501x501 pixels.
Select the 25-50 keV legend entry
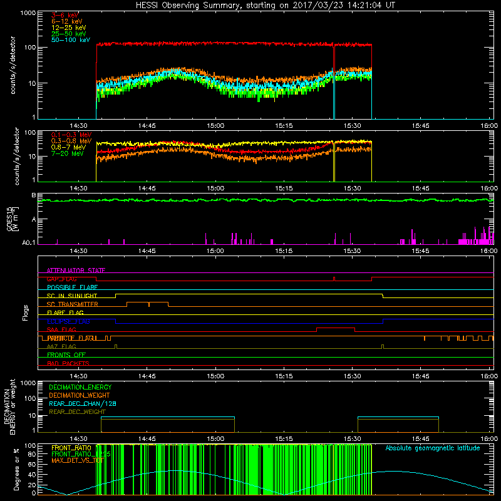coord(68,34)
